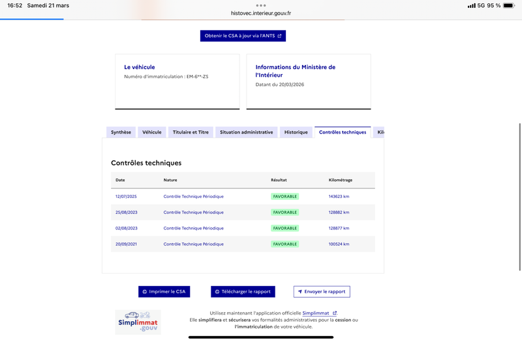
Task: Tap the histovec.interieur.gouv.fr address bar
Action: click(260, 13)
